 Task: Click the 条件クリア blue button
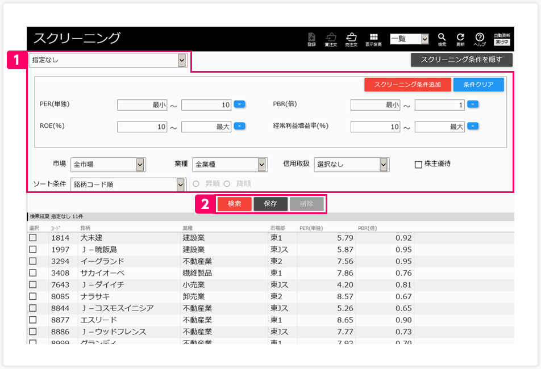[478, 85]
